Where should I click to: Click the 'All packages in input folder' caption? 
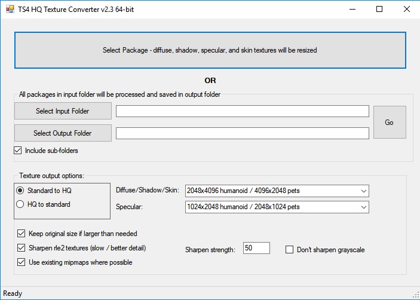[119, 94]
